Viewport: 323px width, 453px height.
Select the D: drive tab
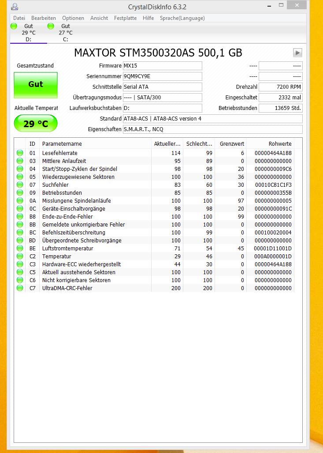(29, 33)
